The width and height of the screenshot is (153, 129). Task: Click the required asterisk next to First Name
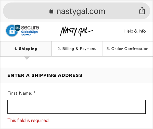34,93
